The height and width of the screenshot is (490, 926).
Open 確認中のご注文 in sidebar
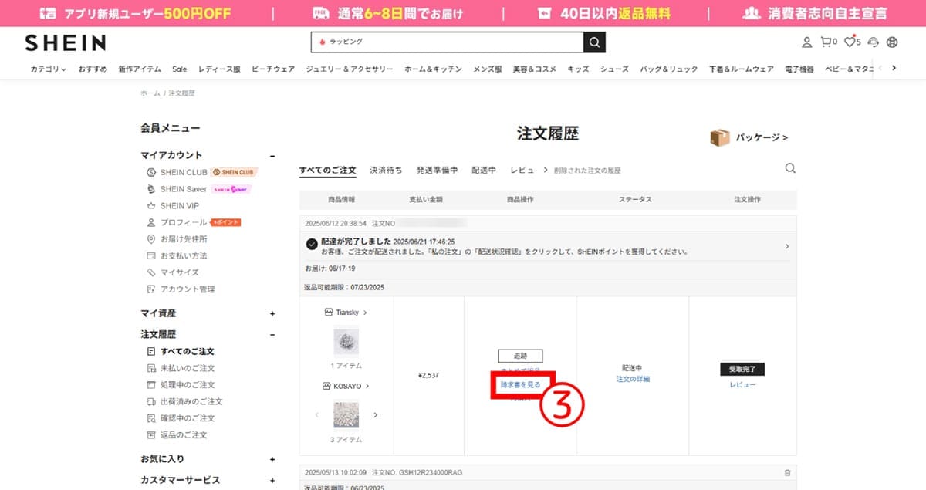click(x=188, y=418)
